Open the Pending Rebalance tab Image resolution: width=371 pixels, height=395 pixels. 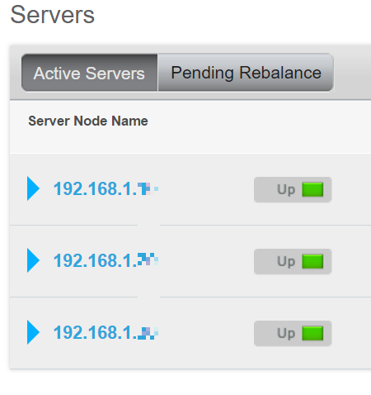(x=246, y=73)
